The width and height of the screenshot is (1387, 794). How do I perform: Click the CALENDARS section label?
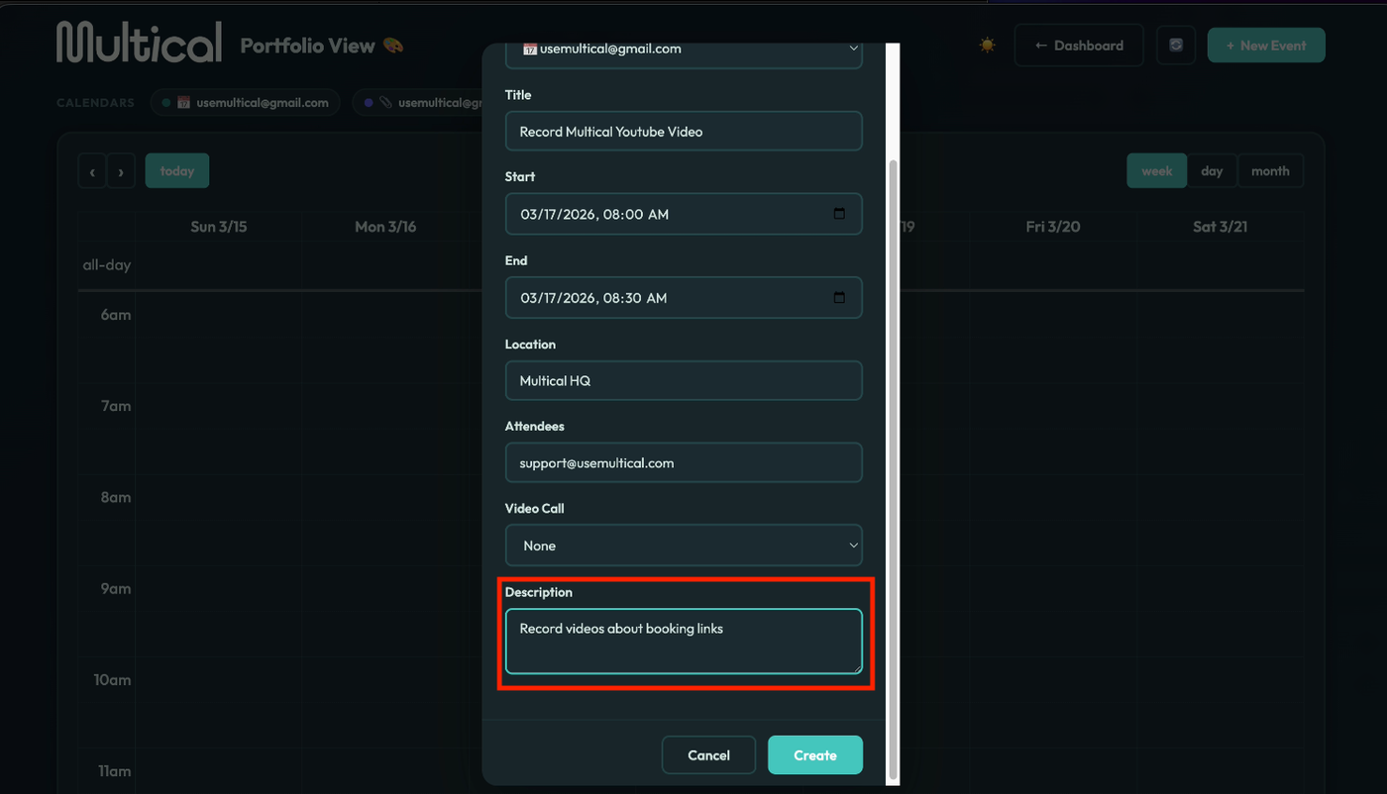(x=95, y=103)
